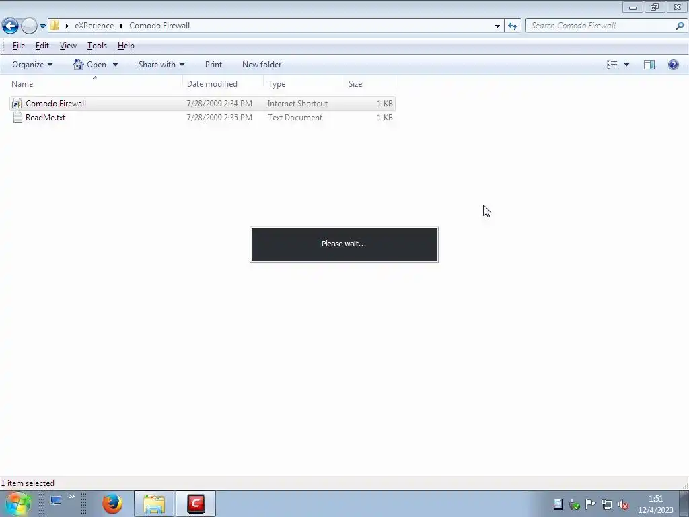Expand the Open button dropdown arrow
Image resolution: width=689 pixels, height=517 pixels.
point(115,65)
